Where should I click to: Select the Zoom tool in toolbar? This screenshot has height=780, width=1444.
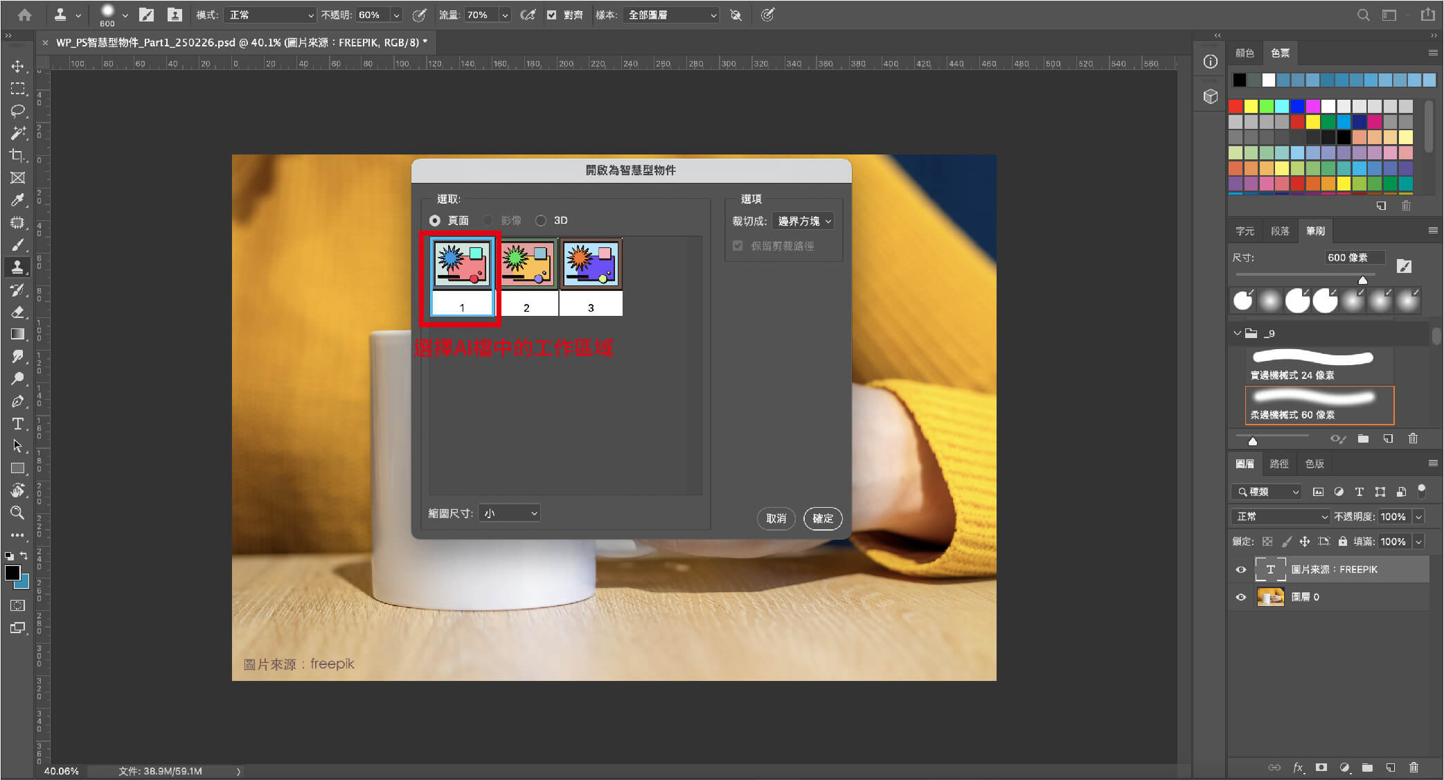pos(18,513)
